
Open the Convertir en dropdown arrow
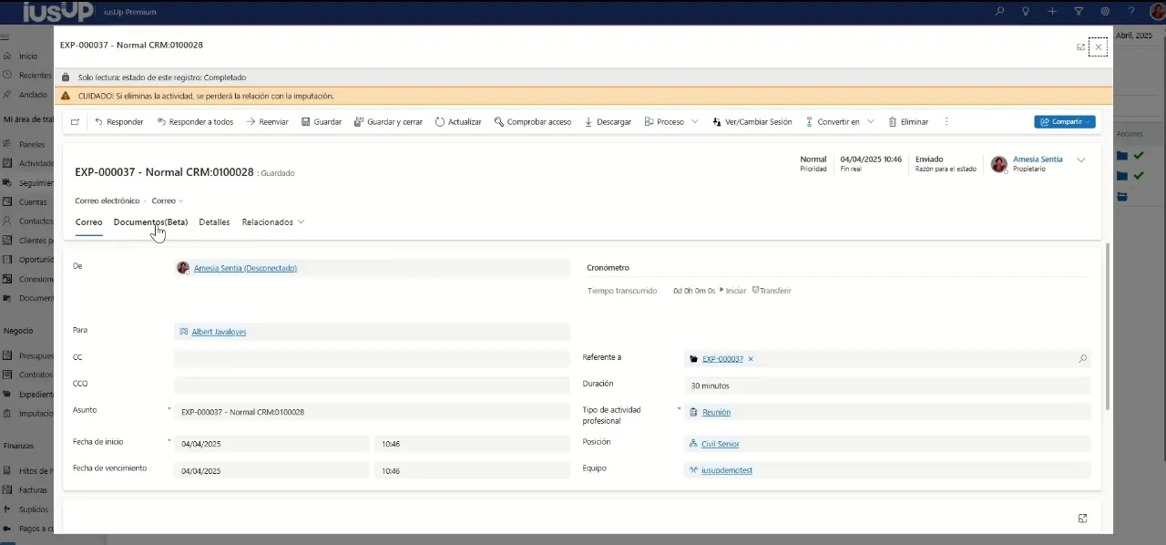pyautogui.click(x=871, y=122)
